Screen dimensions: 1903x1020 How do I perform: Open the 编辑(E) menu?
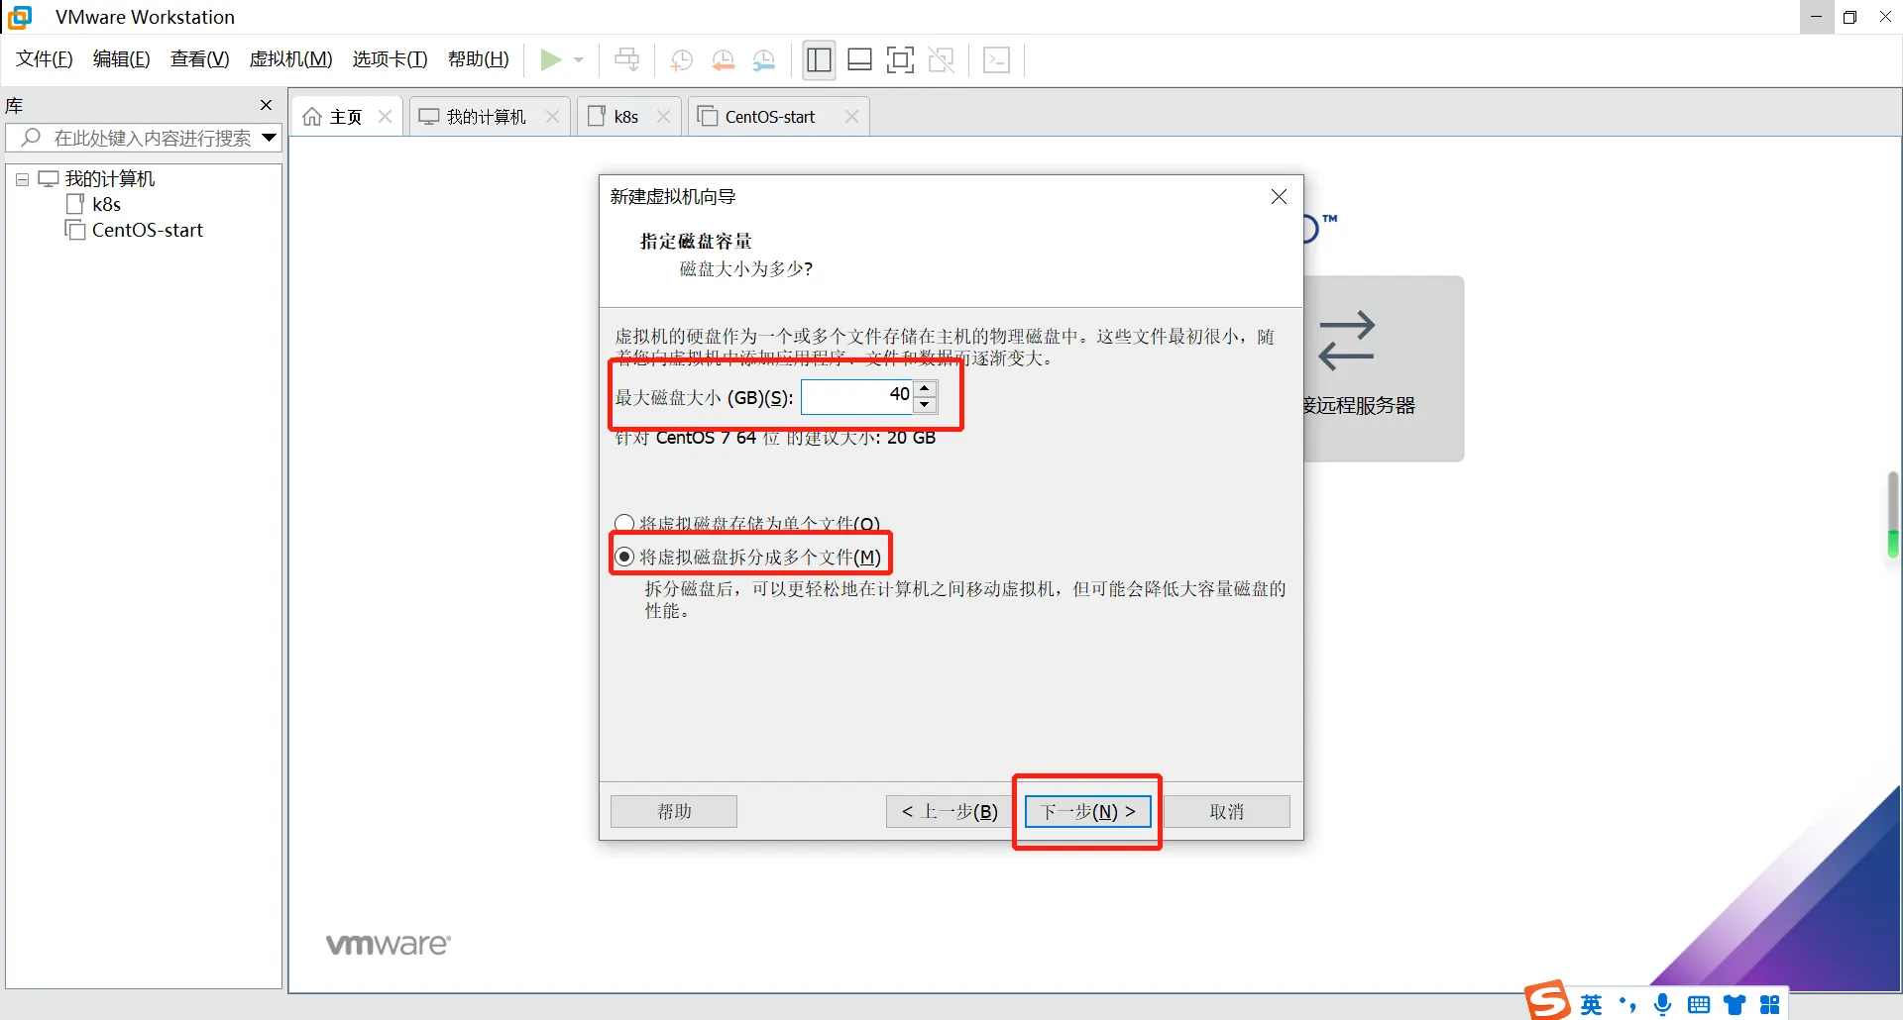point(122,59)
